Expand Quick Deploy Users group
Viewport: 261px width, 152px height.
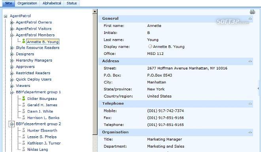coord(11,79)
